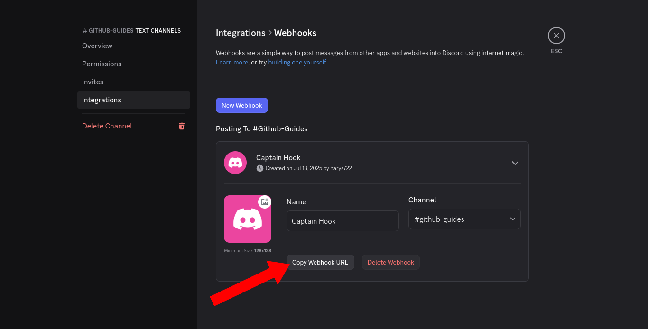Click the large pink webhook avatar image
This screenshot has height=329, width=648.
[x=248, y=219]
